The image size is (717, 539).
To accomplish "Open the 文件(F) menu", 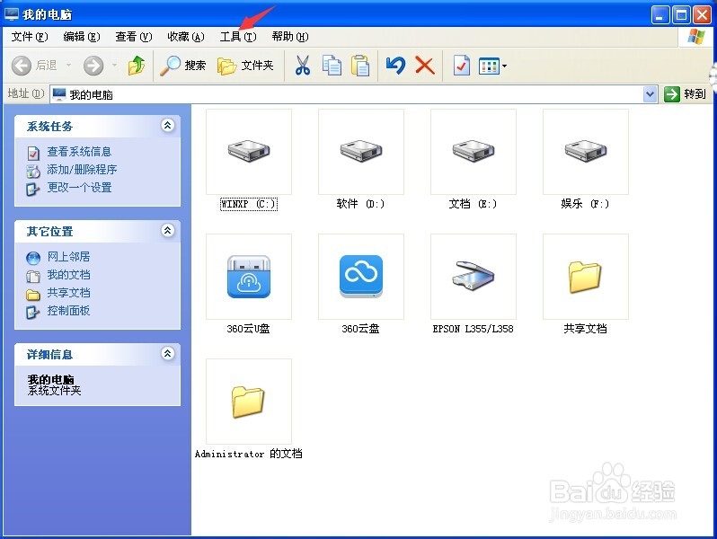I will [x=30, y=37].
